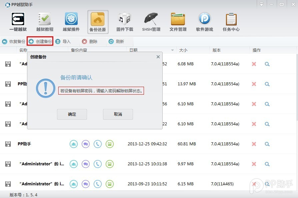
Task: Select the contacts icon in the PP助手 backup row
Action: point(74,144)
